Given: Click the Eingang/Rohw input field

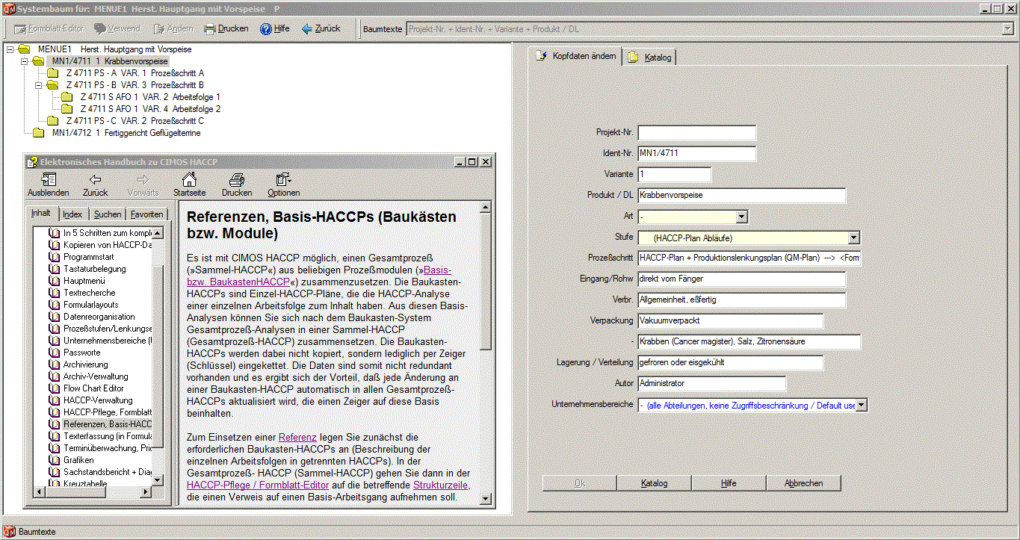Looking at the screenshot, I should (x=742, y=279).
